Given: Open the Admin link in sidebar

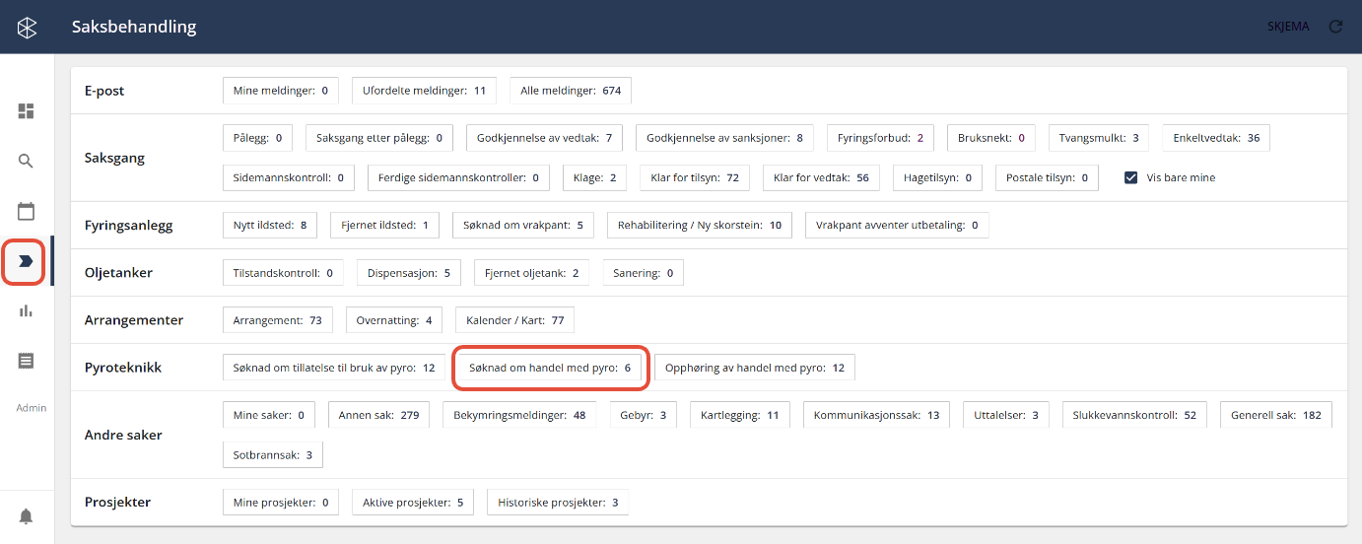Looking at the screenshot, I should (x=31, y=408).
